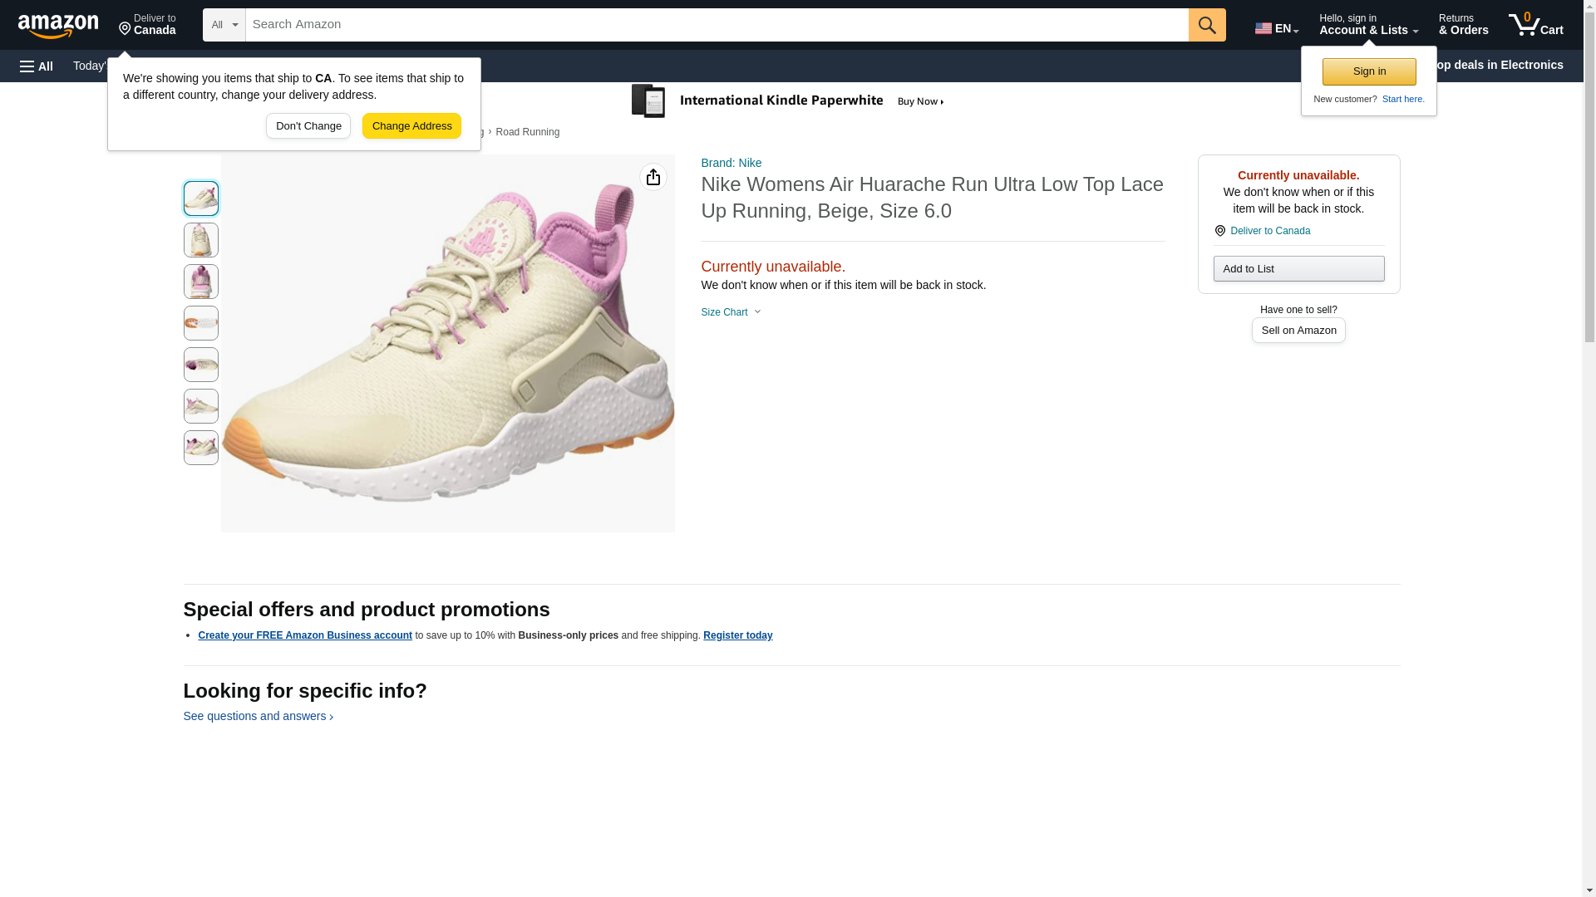Click the Don't Change button
Viewport: 1596px width, 897px height.
coord(308,126)
